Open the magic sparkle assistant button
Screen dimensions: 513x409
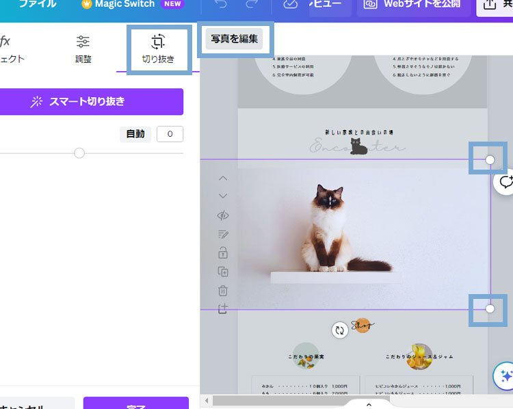(505, 376)
